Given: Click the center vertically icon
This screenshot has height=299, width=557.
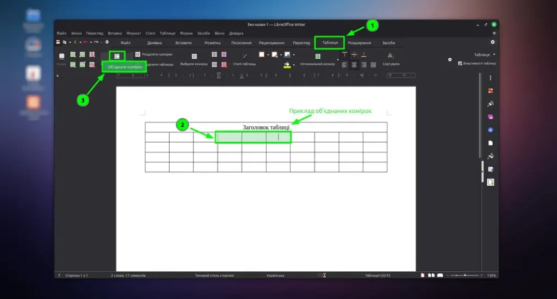Looking at the screenshot, I should (x=354, y=54).
